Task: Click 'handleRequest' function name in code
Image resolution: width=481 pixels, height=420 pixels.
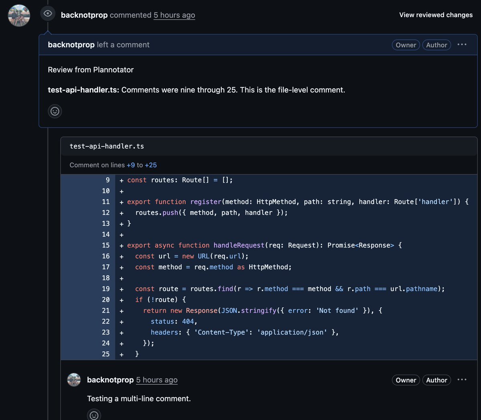Action: pos(239,245)
